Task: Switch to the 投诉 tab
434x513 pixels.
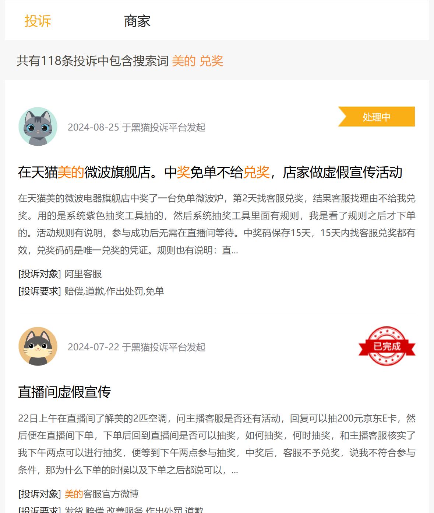Action: point(38,21)
